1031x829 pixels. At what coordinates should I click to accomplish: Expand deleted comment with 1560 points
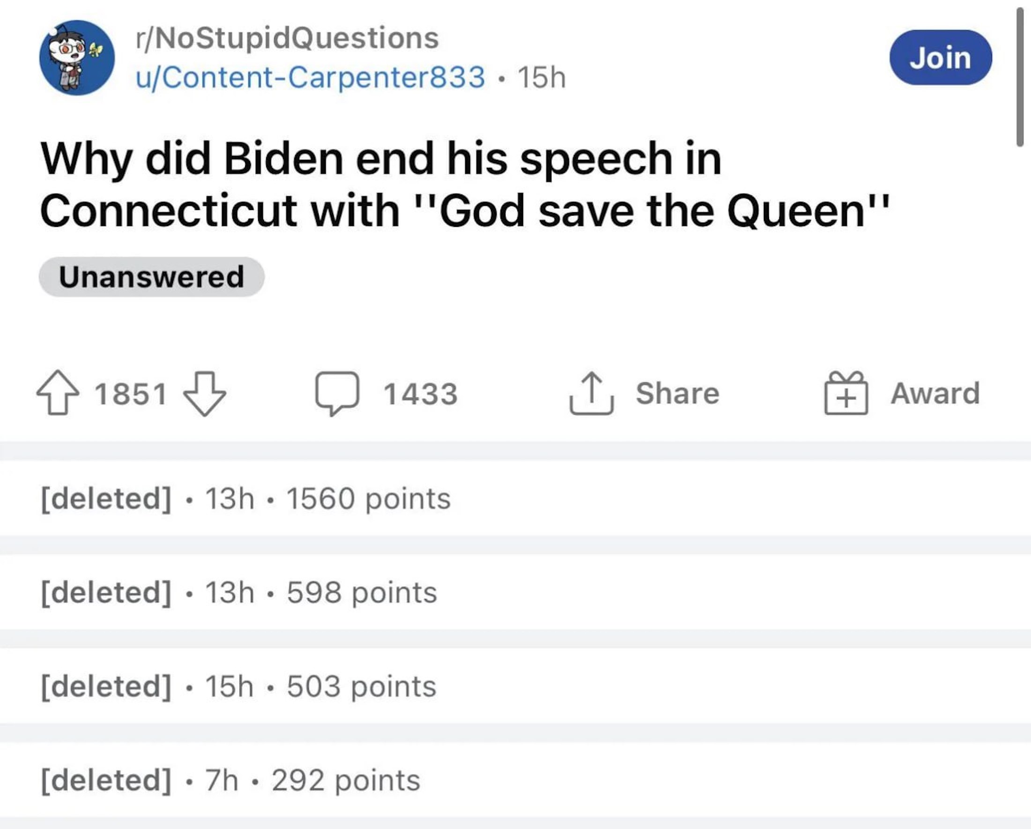[x=246, y=499]
